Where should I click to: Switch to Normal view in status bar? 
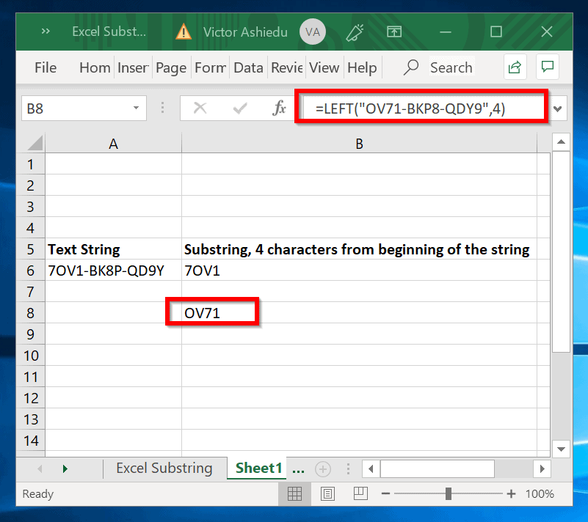click(294, 494)
